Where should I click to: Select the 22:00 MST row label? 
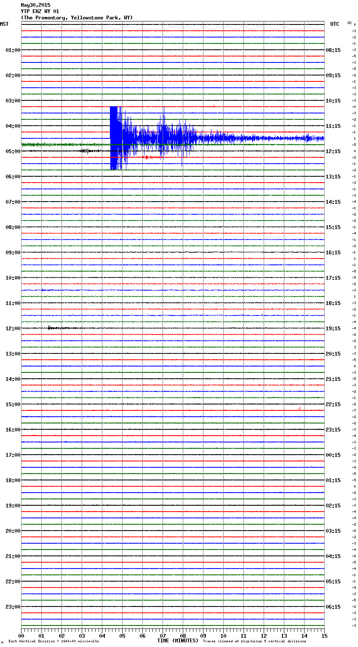(x=13, y=582)
